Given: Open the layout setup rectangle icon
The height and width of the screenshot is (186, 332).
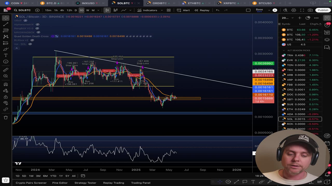Looking at the screenshot, I should coord(248,10).
